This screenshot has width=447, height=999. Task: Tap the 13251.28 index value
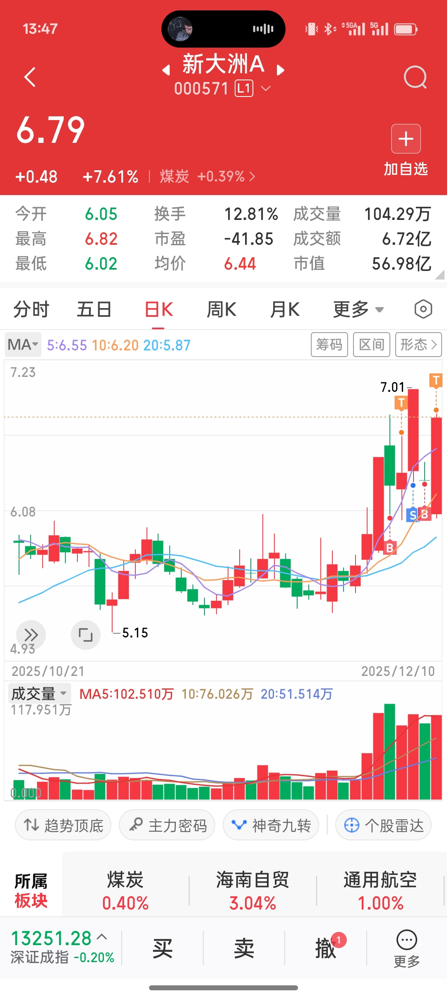51,939
